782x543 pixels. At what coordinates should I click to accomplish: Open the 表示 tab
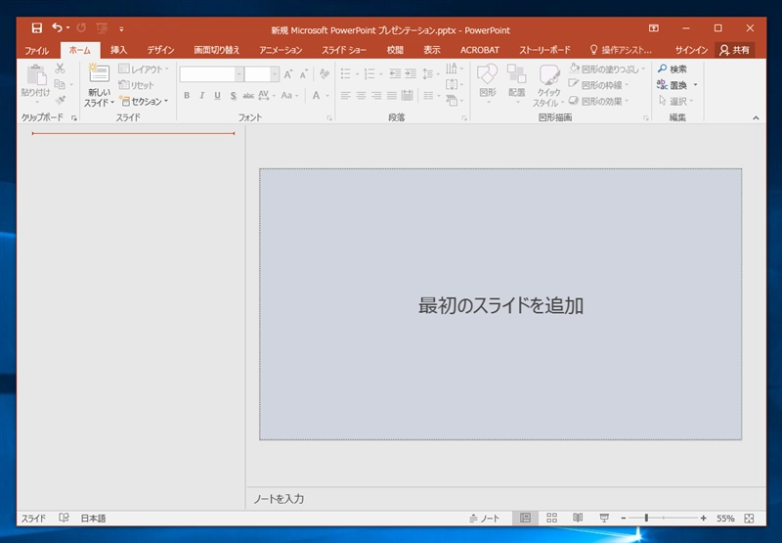(x=432, y=50)
